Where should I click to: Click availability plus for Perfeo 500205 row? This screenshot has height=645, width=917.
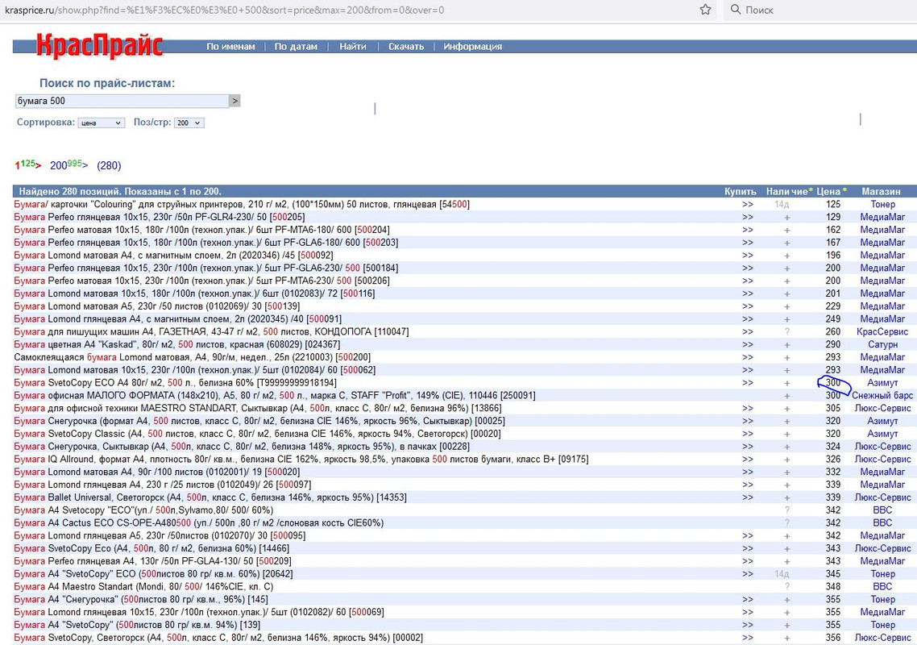(786, 217)
